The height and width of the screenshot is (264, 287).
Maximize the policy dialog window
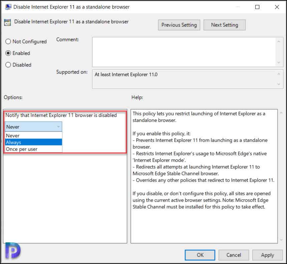tap(257, 7)
